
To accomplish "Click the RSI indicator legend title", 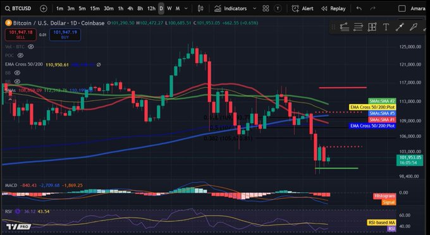I will point(8,212).
